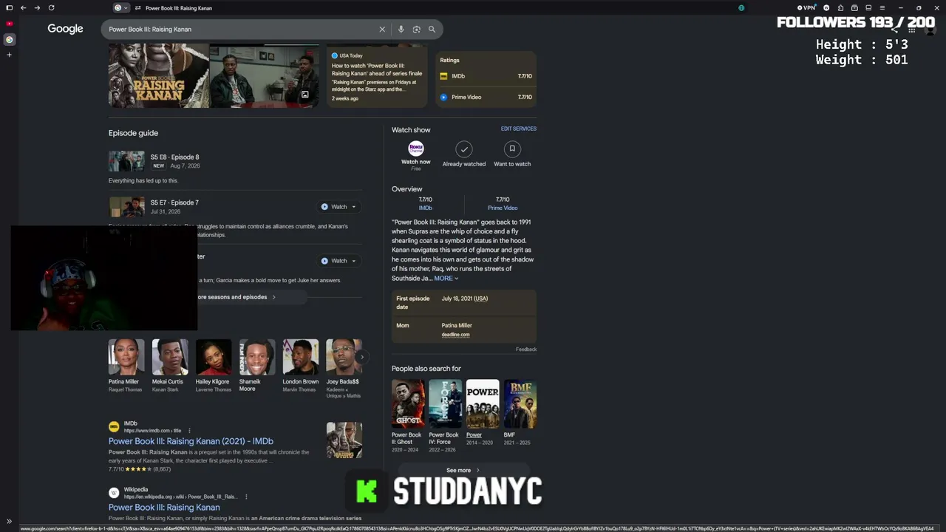The image size is (946, 532).
Task: Click the Wikipedia site favicon in results
Action: coord(114,493)
